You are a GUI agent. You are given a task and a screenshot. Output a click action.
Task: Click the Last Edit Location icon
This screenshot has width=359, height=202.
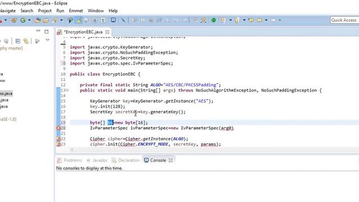(251, 20)
